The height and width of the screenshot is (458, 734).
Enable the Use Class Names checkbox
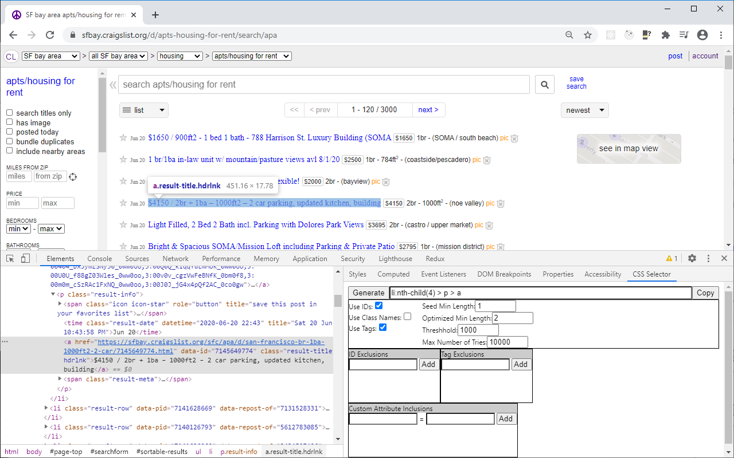tap(407, 317)
